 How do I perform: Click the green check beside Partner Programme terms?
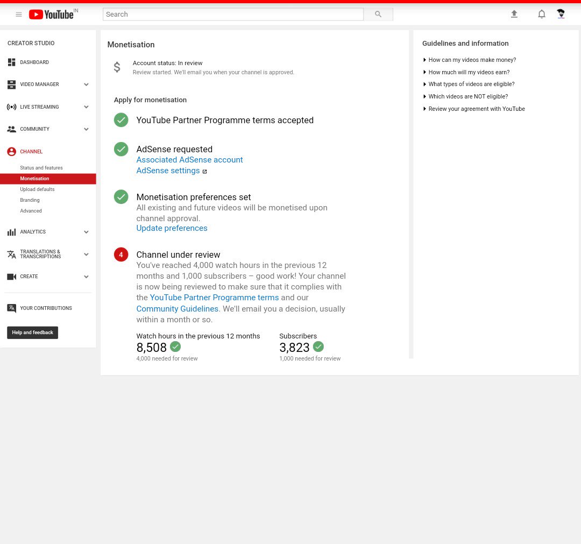(121, 120)
